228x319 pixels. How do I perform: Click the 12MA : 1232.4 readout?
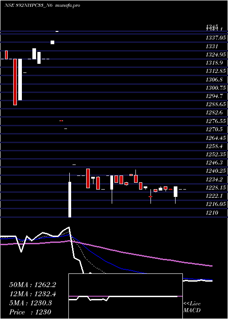point(32,294)
